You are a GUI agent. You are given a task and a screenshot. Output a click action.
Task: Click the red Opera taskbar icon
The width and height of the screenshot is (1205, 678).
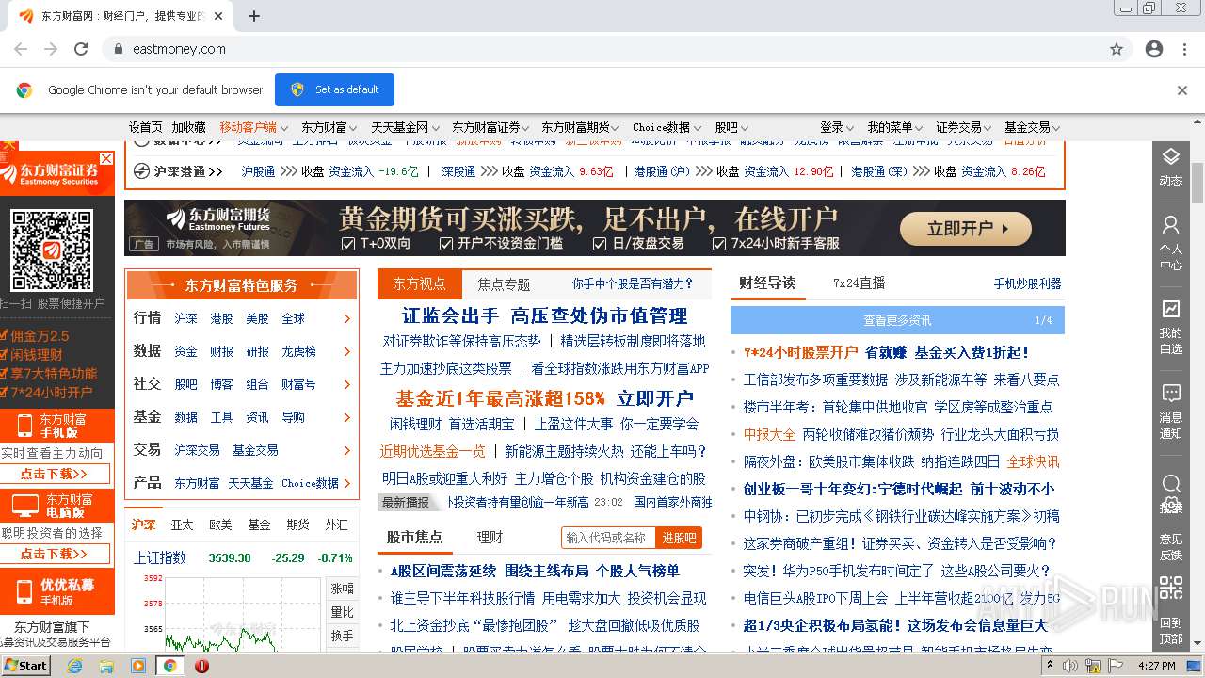point(201,666)
